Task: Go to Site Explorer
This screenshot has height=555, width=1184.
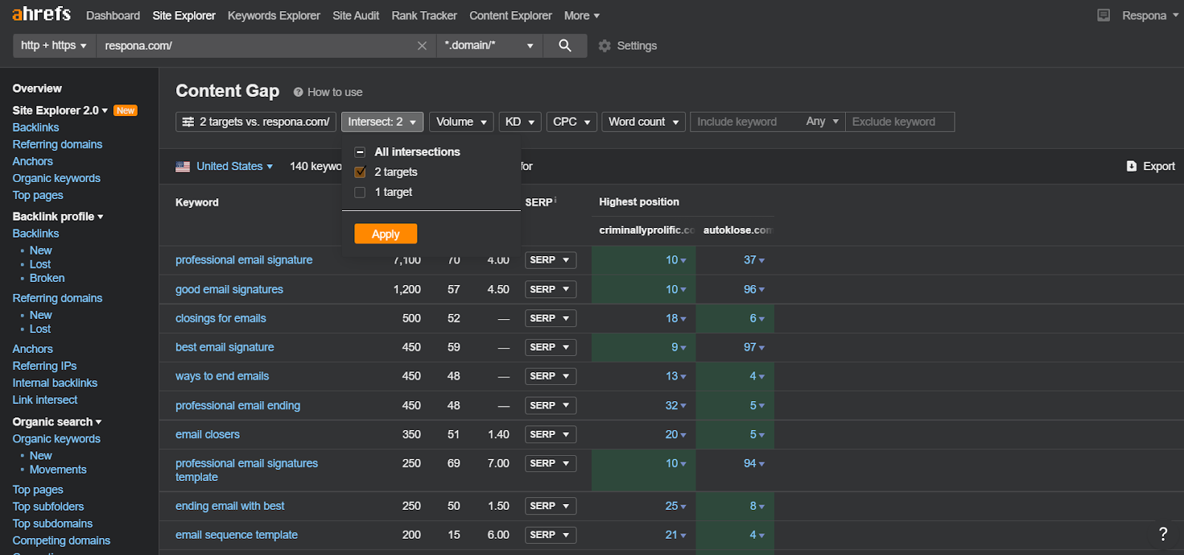Action: 184,16
